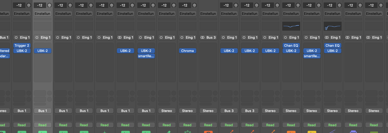Open Chan EQ plug-in below the low-cut EQ thumbnail

coord(332,45)
